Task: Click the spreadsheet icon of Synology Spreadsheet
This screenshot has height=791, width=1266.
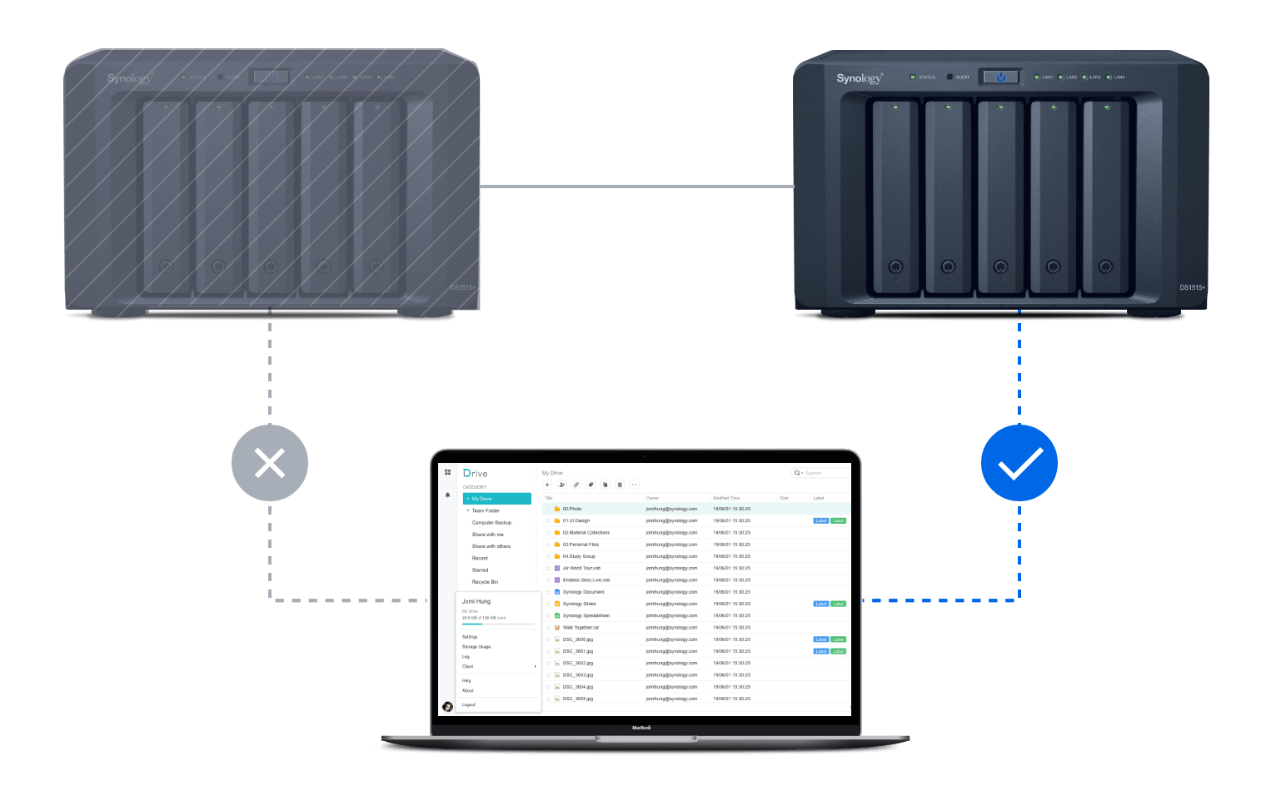Action: pos(557,615)
